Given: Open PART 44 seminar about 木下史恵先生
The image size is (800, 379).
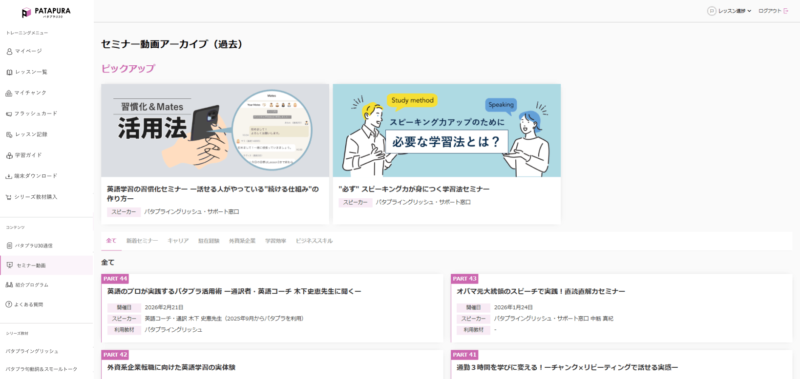Looking at the screenshot, I should point(234,291).
